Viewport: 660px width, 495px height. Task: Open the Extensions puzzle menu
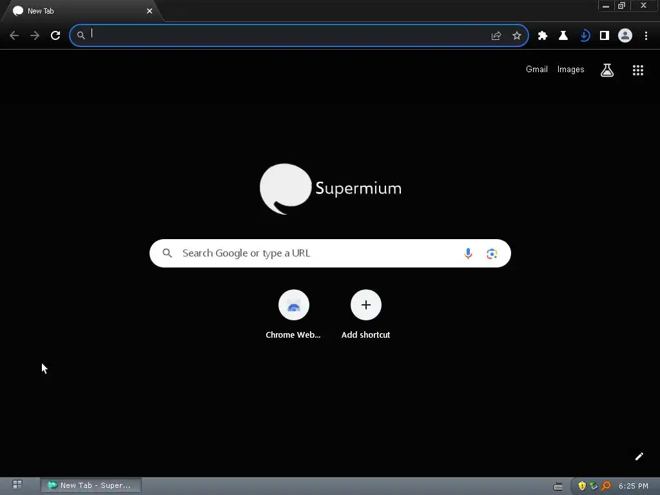click(x=543, y=36)
